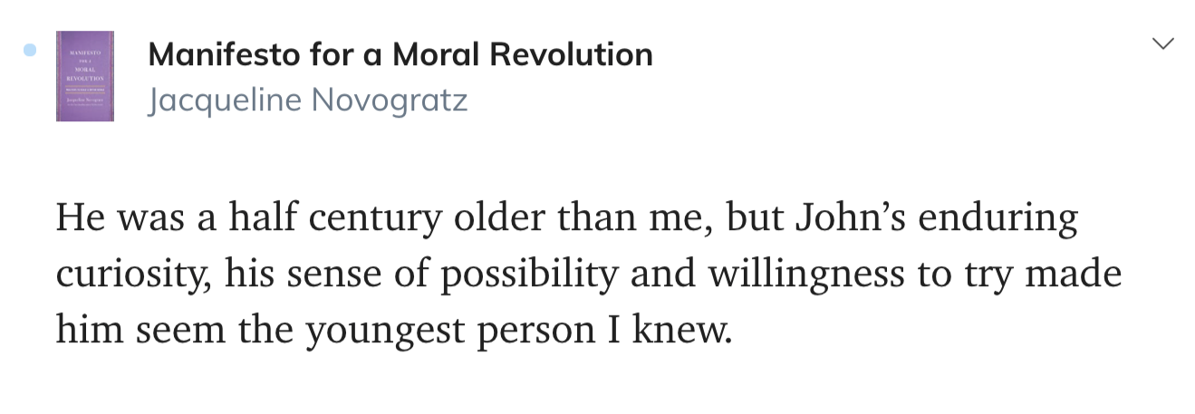The width and height of the screenshot is (1195, 414).
Task: Click the word Revolution in the title
Action: (x=571, y=54)
